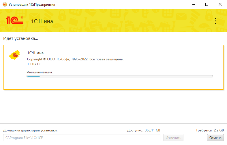Click the red 1C logo in header
This screenshot has height=145, width=227.
click(x=15, y=21)
